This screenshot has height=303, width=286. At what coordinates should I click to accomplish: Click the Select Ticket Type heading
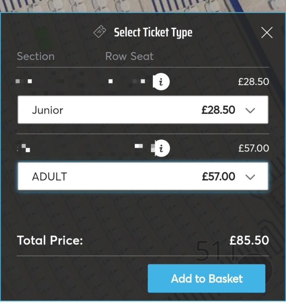click(153, 33)
